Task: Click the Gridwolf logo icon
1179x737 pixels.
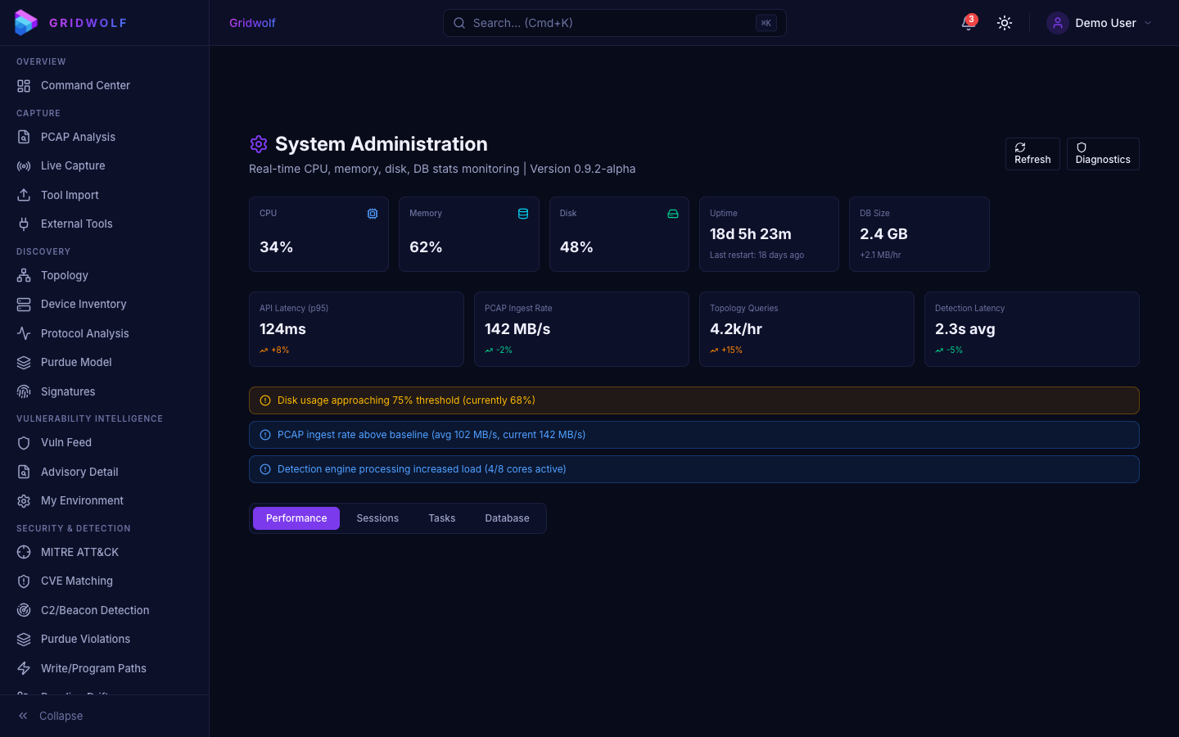Action: tap(26, 23)
